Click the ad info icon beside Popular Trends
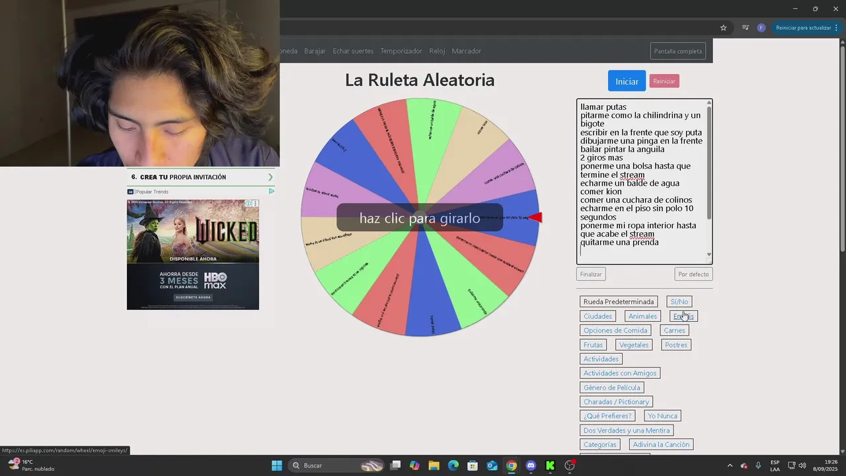The height and width of the screenshot is (476, 846). (x=271, y=192)
